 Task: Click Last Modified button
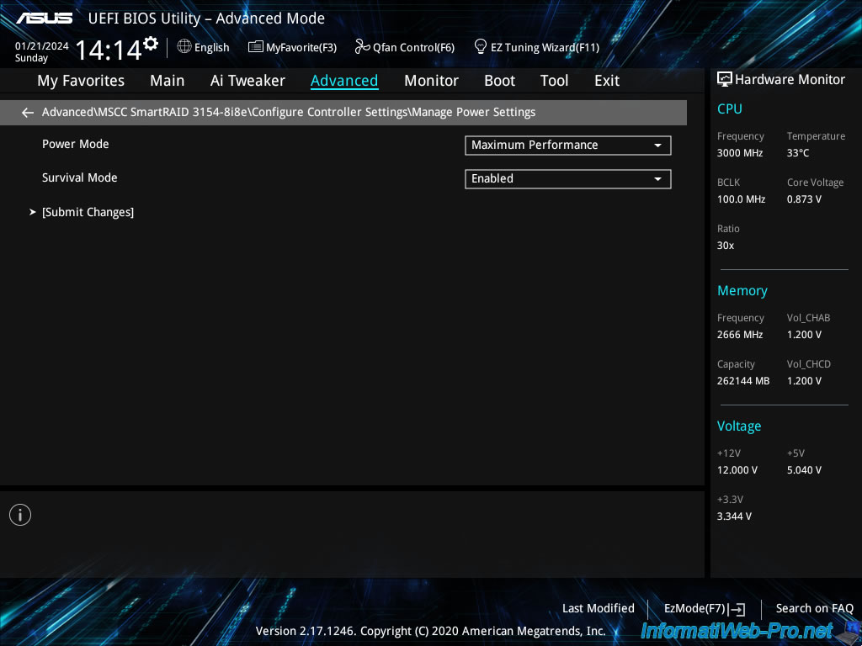point(598,608)
